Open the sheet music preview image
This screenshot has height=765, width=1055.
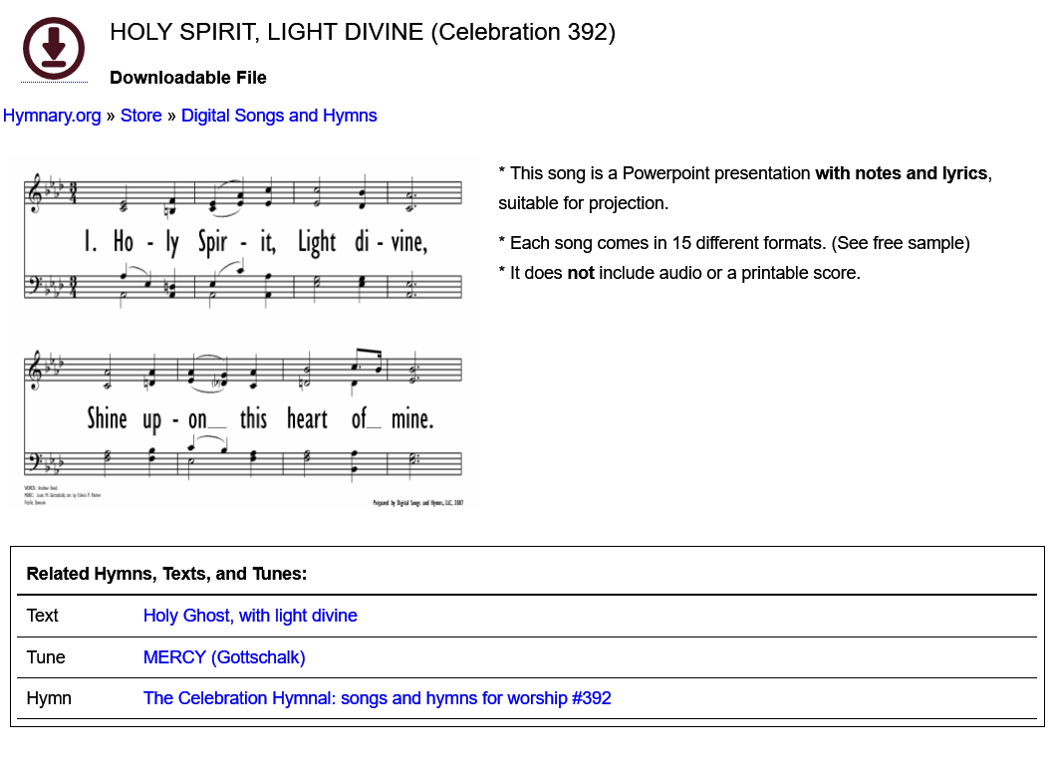(243, 333)
